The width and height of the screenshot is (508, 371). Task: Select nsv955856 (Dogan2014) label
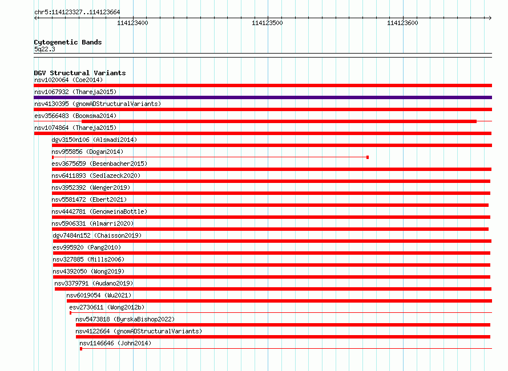(x=87, y=152)
